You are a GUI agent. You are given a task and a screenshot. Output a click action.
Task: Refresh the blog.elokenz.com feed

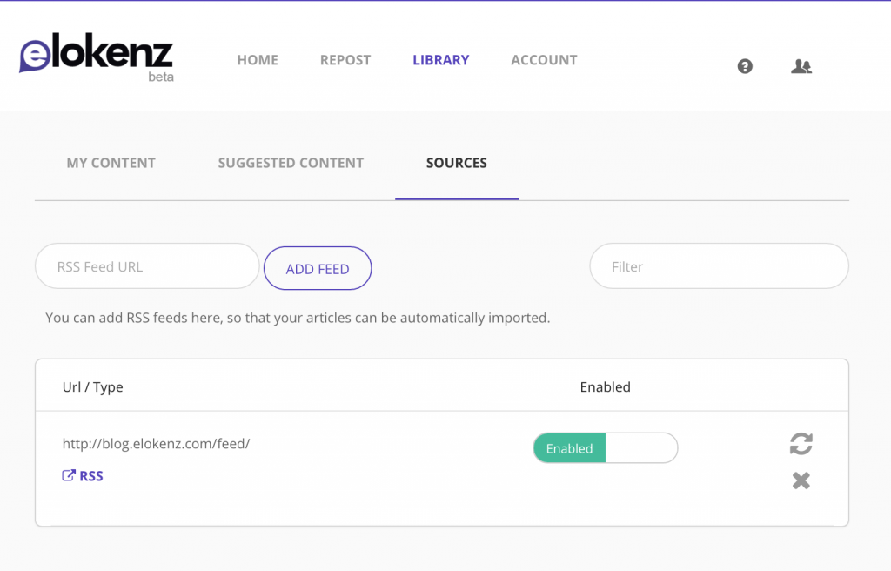(801, 444)
